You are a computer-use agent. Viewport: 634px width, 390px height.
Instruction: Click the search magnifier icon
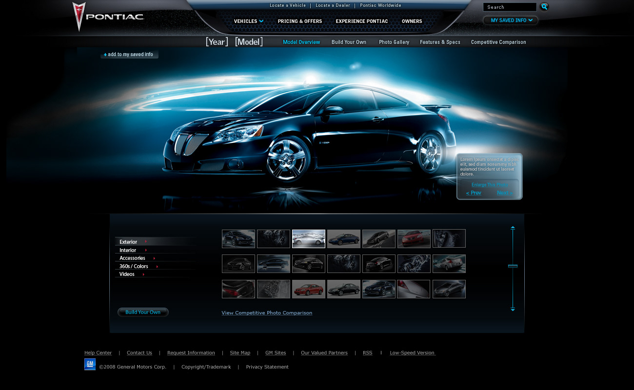pos(544,7)
